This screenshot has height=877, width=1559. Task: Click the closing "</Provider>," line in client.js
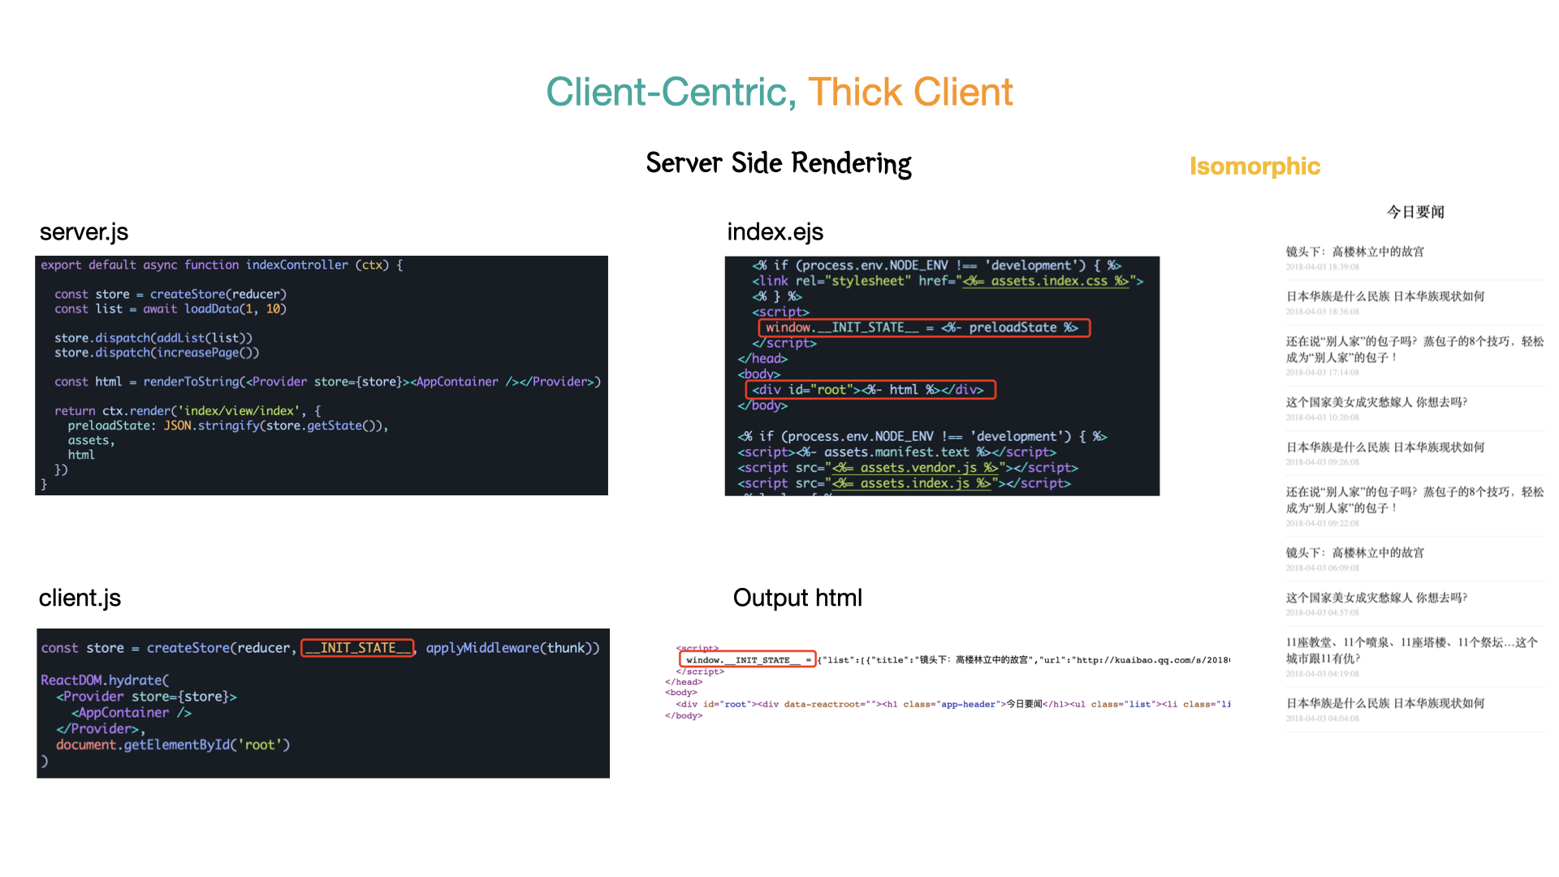tap(101, 729)
